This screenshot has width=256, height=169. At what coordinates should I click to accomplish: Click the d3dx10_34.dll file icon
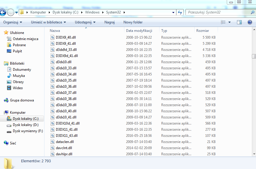coord(52,74)
